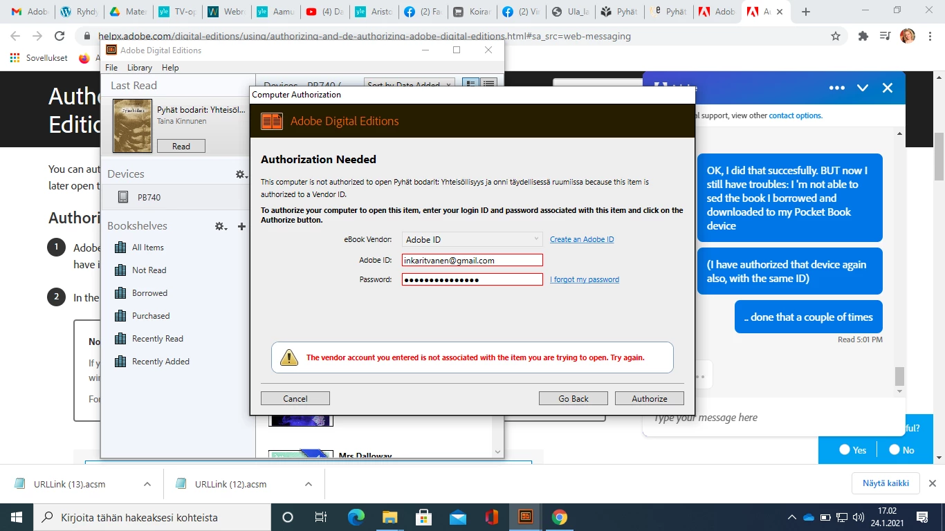This screenshot has height=531, width=945.
Task: Cancel the Computer Authorization dialog
Action: [x=295, y=398]
